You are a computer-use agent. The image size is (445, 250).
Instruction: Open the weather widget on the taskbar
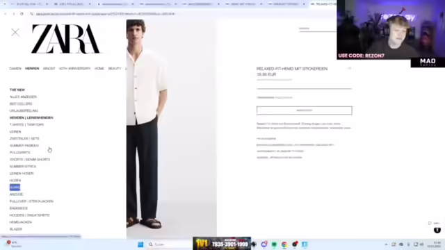click(14, 244)
